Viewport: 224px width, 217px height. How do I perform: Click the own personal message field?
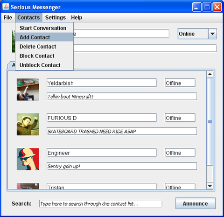(x=145, y=49)
